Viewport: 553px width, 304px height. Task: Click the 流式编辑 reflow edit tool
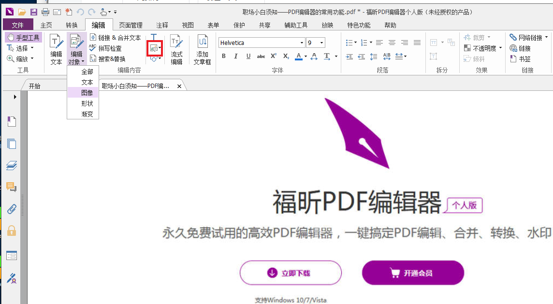(176, 49)
